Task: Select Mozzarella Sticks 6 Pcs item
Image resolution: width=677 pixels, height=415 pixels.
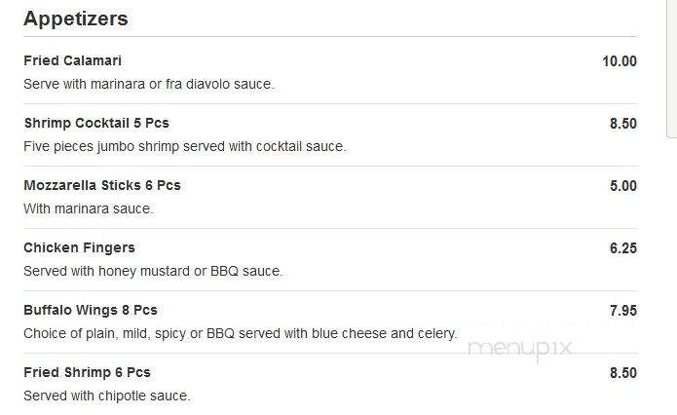Action: pos(102,185)
